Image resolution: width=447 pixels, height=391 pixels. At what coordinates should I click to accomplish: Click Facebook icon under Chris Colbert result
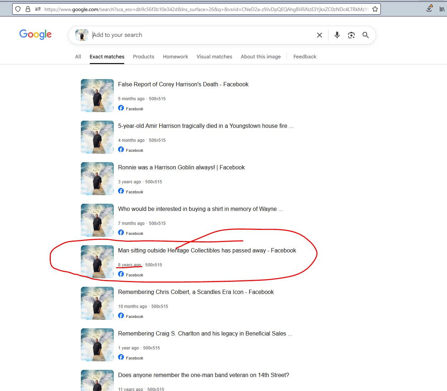[121, 316]
